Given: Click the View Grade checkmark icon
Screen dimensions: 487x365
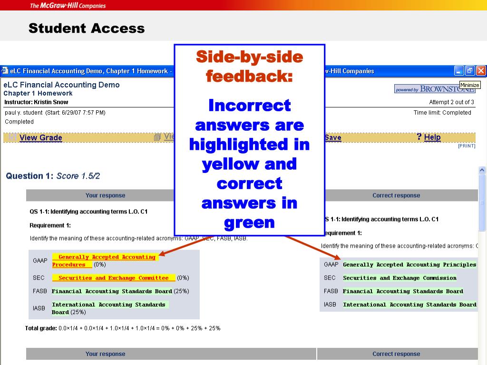Looking at the screenshot, I should (x=12, y=137).
